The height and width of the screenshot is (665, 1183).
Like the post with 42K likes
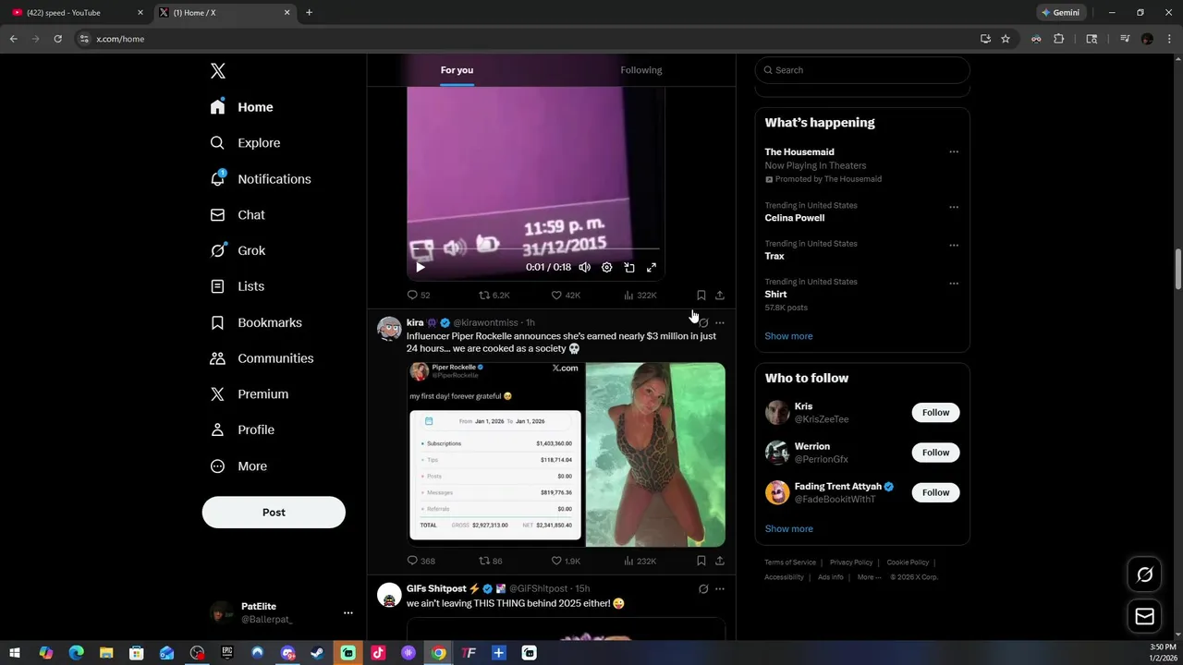(566, 296)
